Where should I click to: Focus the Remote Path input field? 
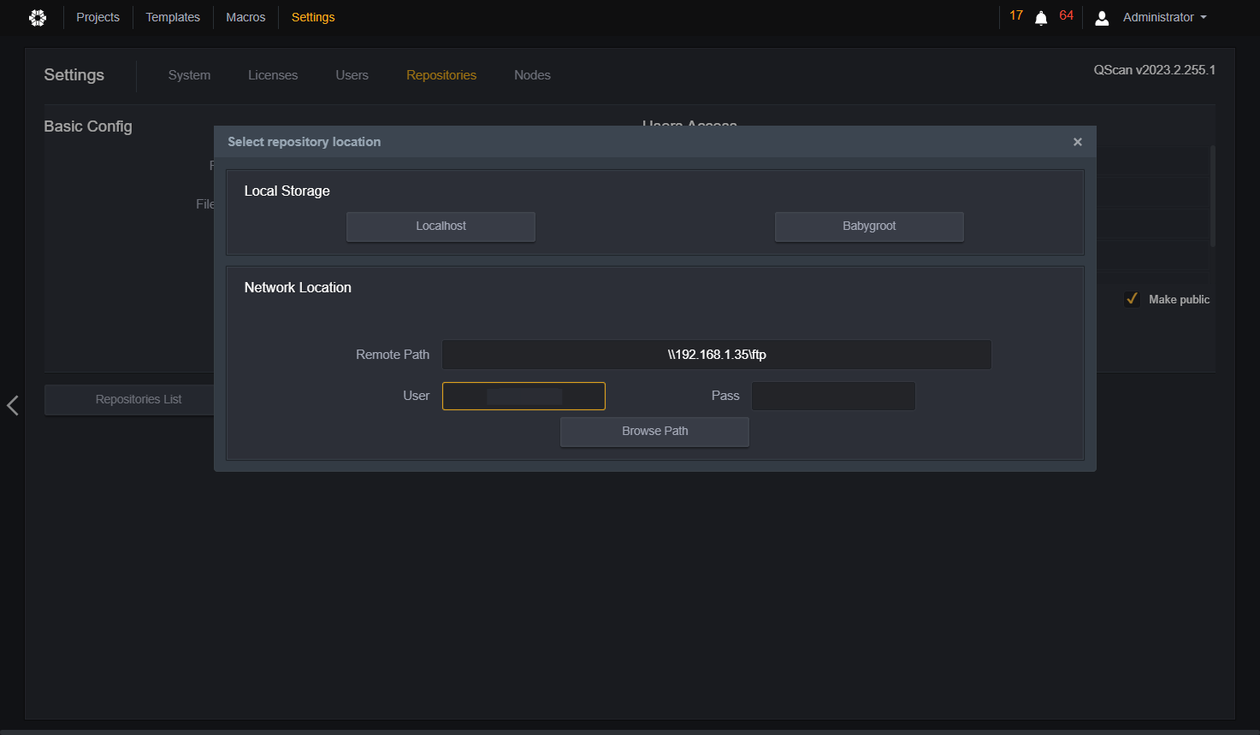(717, 355)
